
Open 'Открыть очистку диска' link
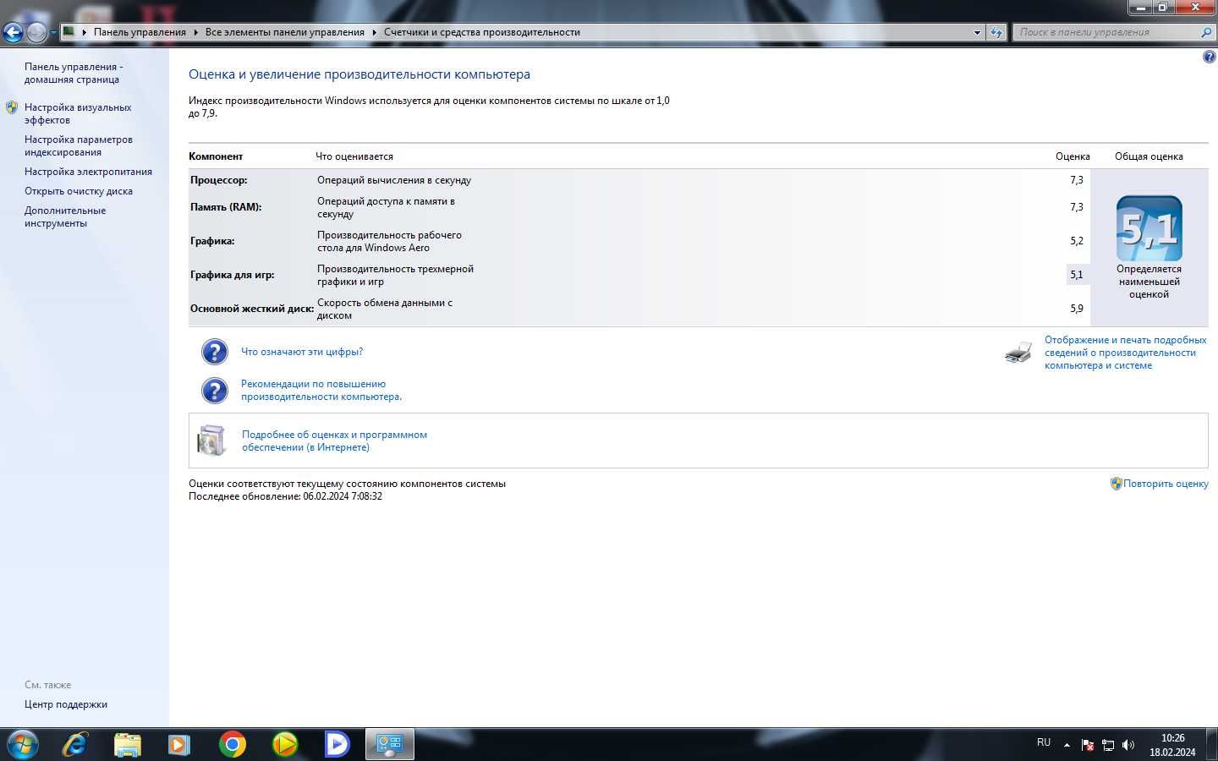coord(79,191)
